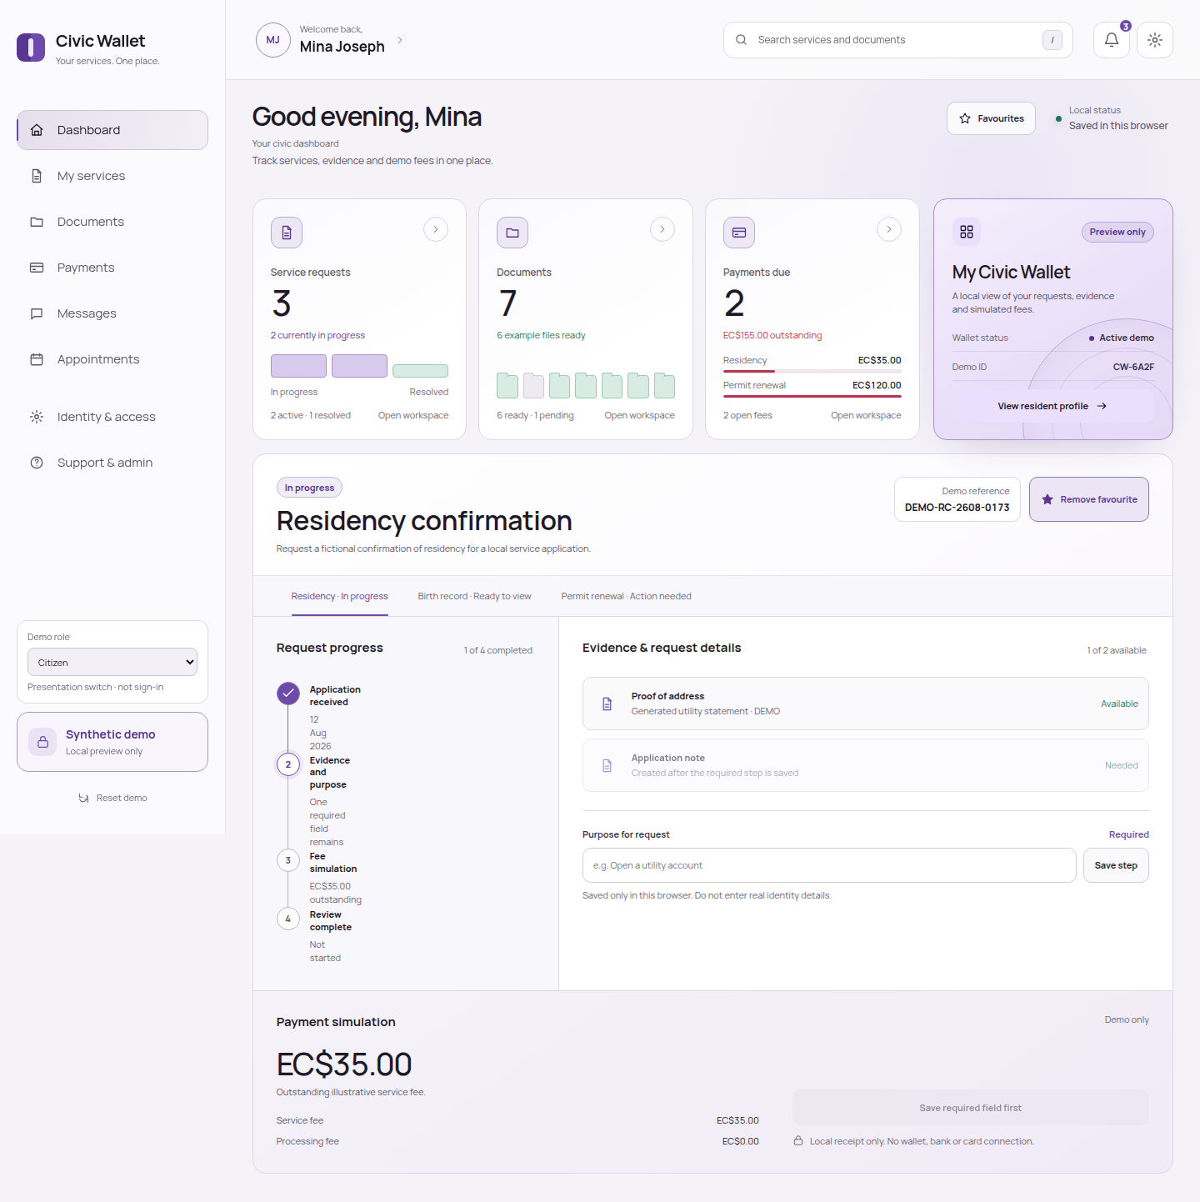
Task: Click Reset demo link
Action: pyautogui.click(x=112, y=798)
